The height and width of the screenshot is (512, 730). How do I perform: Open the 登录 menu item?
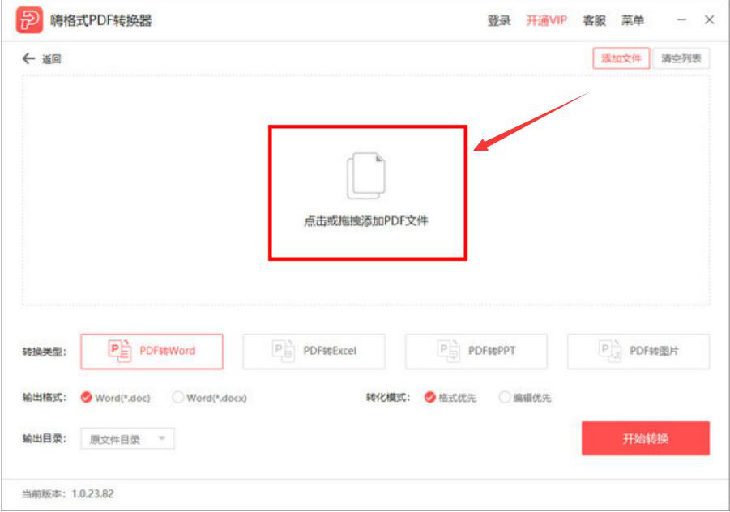(498, 20)
